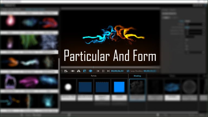Image resolution: width=208 pixels, height=117 pixels.
Task: Select the wireframe sphere block
Action: (189, 90)
